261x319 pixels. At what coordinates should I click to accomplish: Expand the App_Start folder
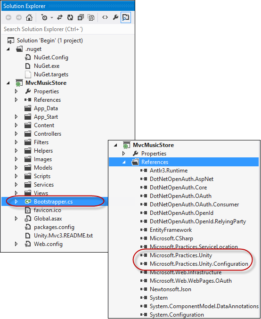(16, 117)
